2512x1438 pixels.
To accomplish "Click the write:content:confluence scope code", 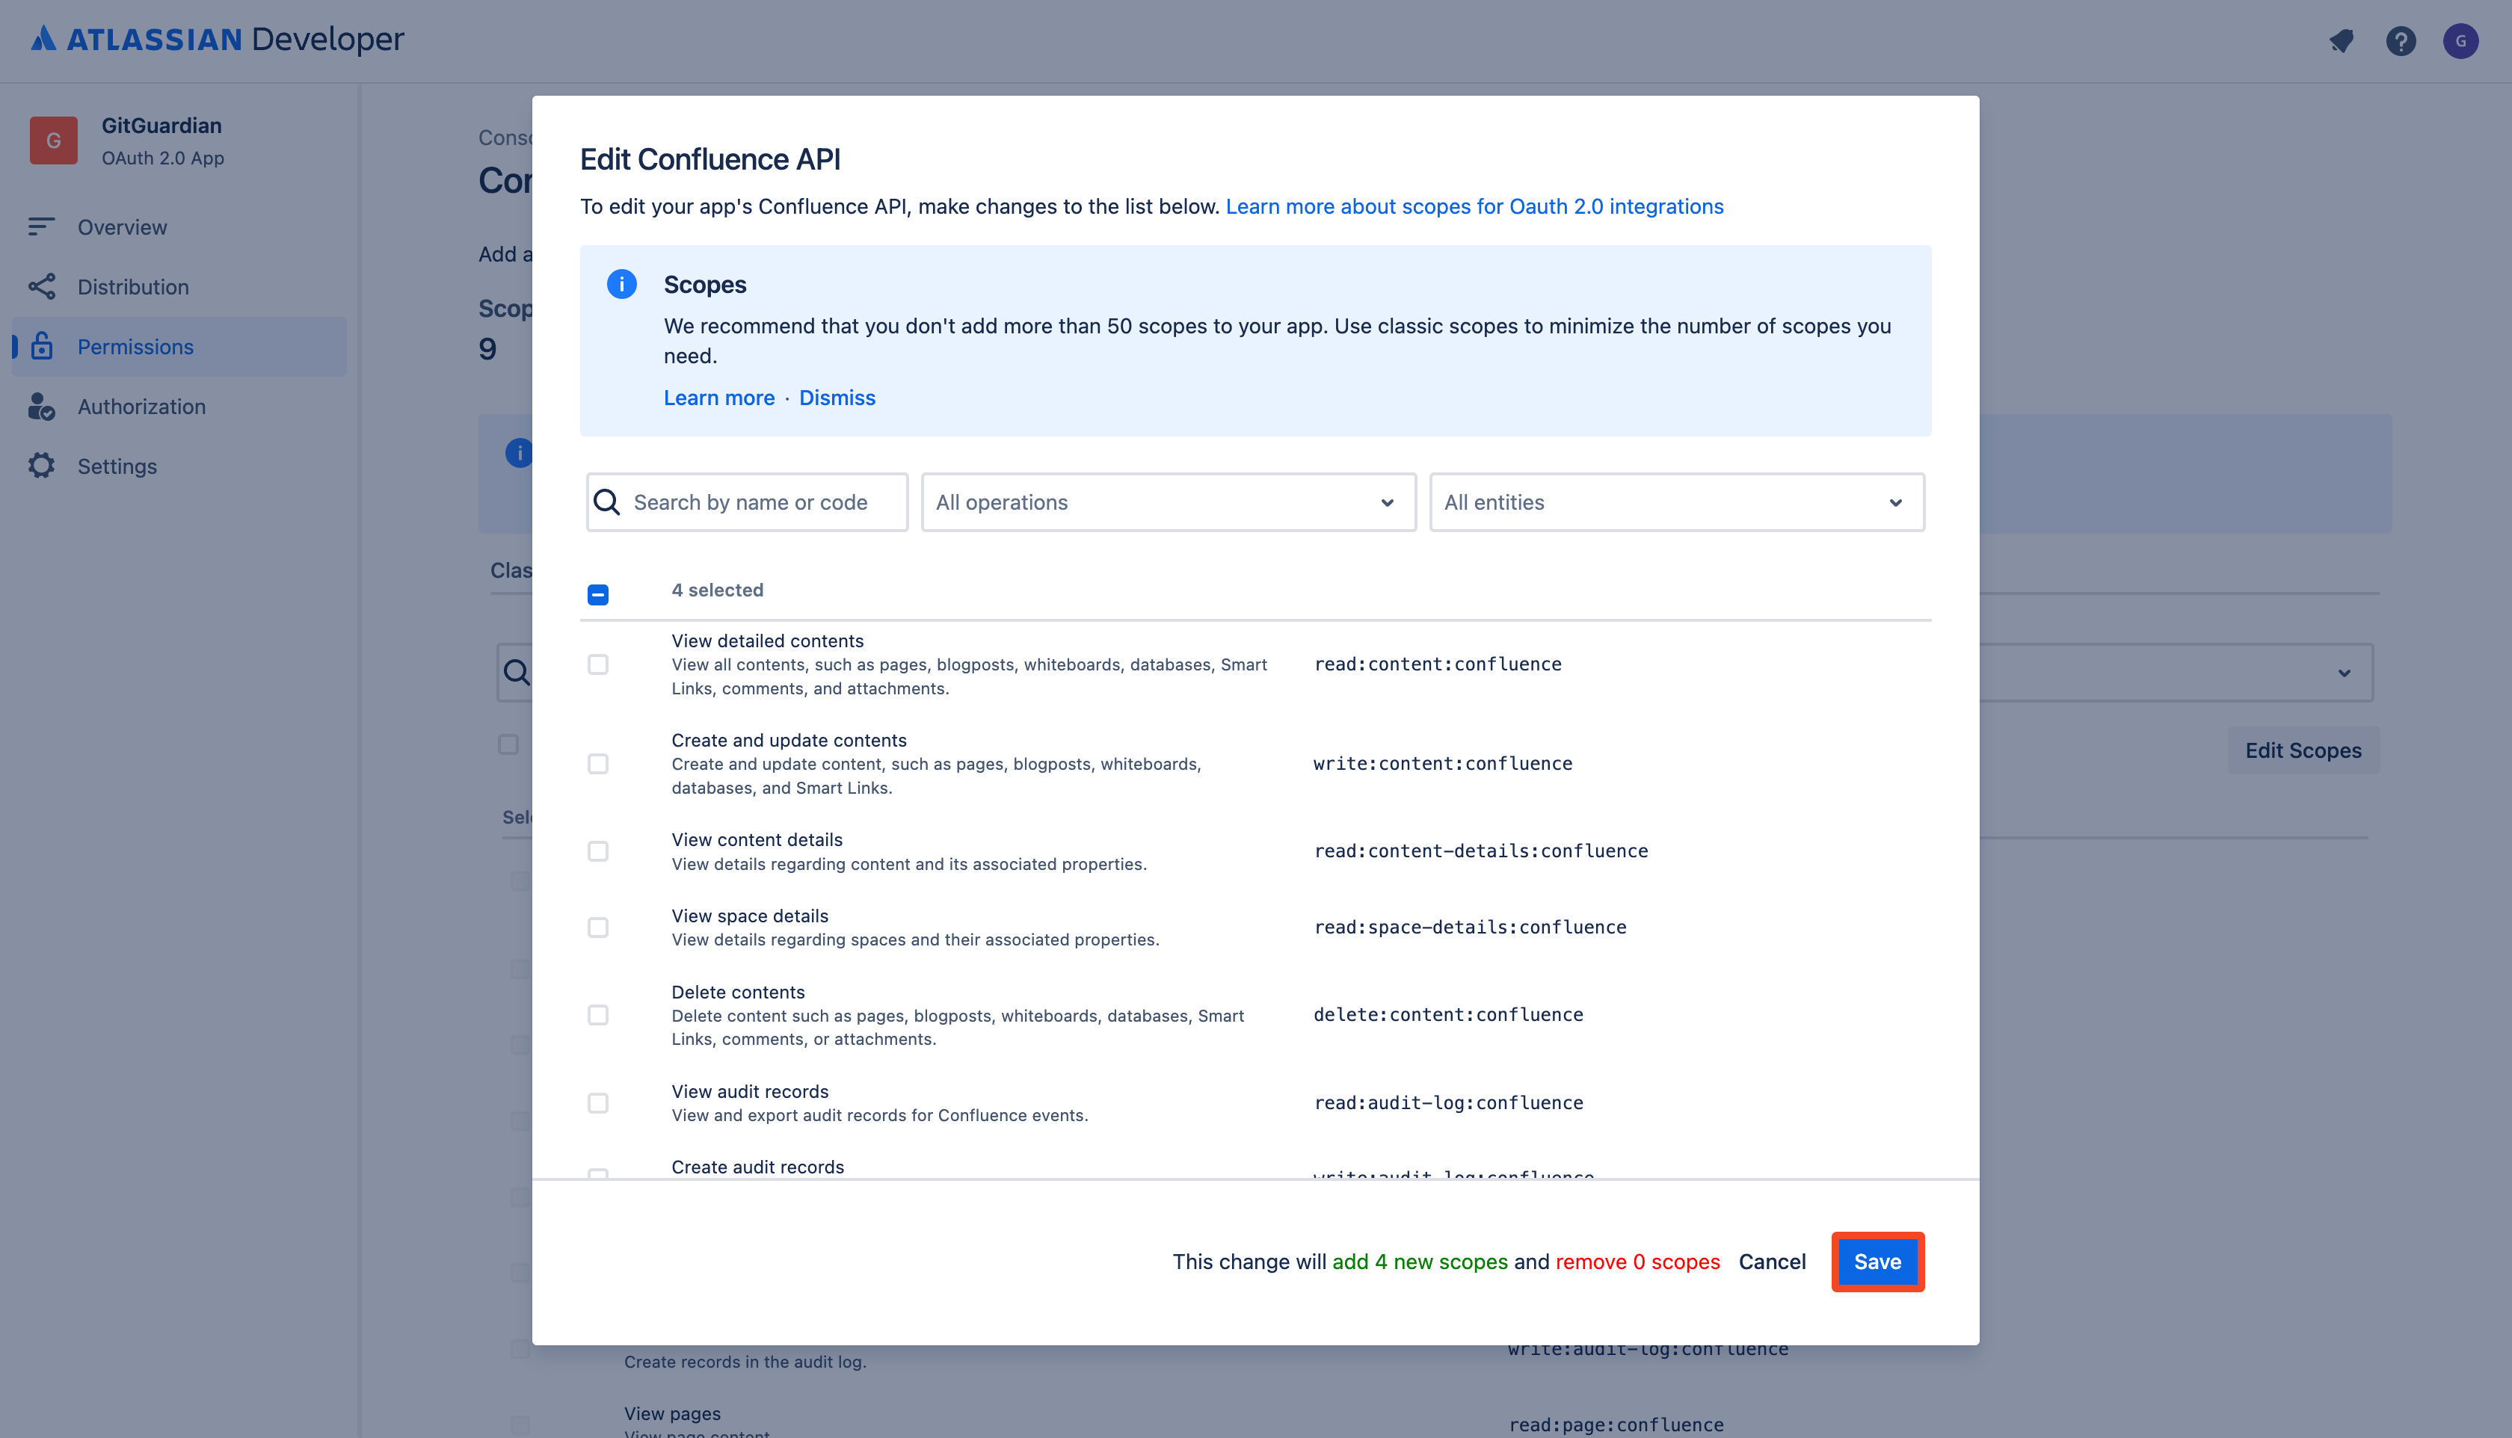I will pyautogui.click(x=1442, y=763).
